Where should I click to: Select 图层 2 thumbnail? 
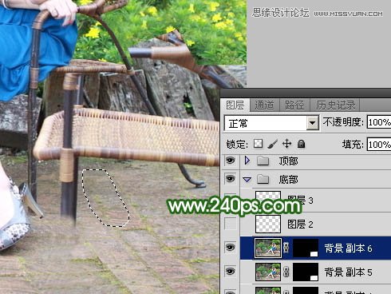pyautogui.click(x=268, y=224)
